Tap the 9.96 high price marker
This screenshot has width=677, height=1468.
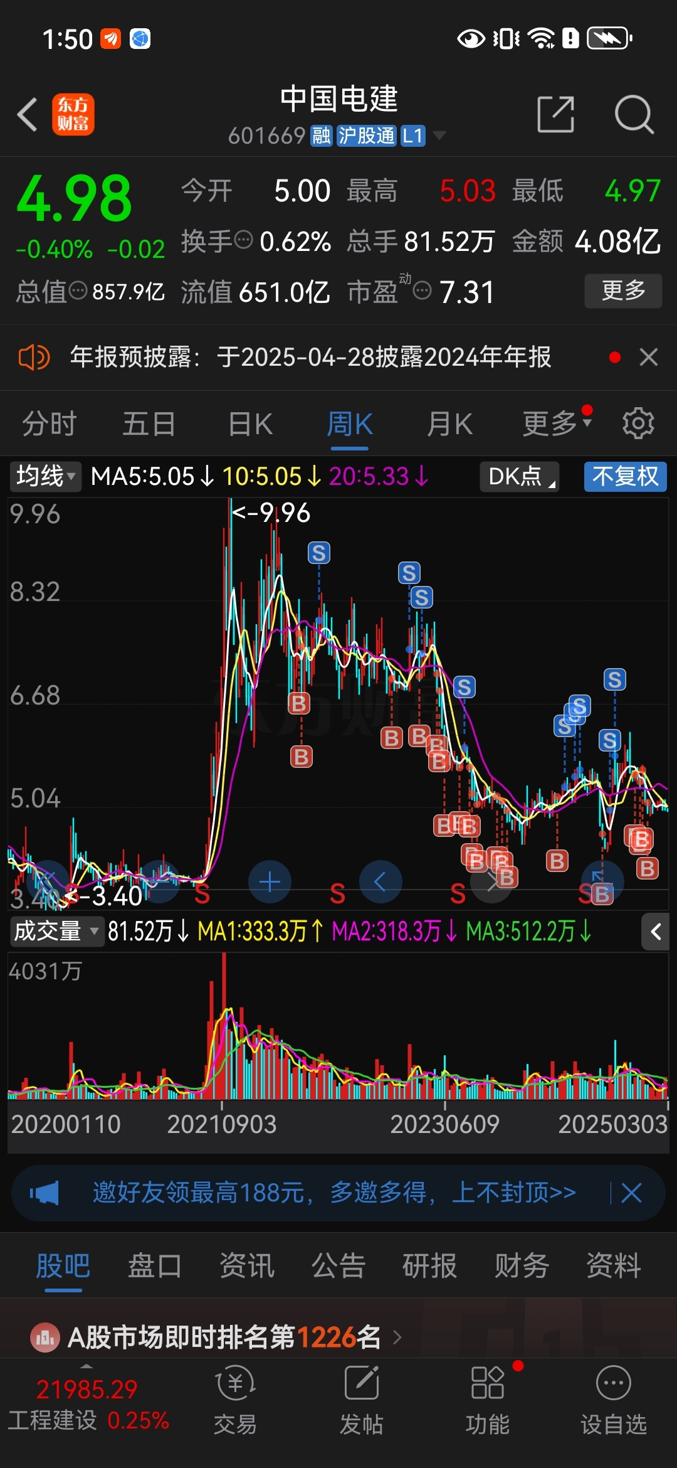(271, 513)
